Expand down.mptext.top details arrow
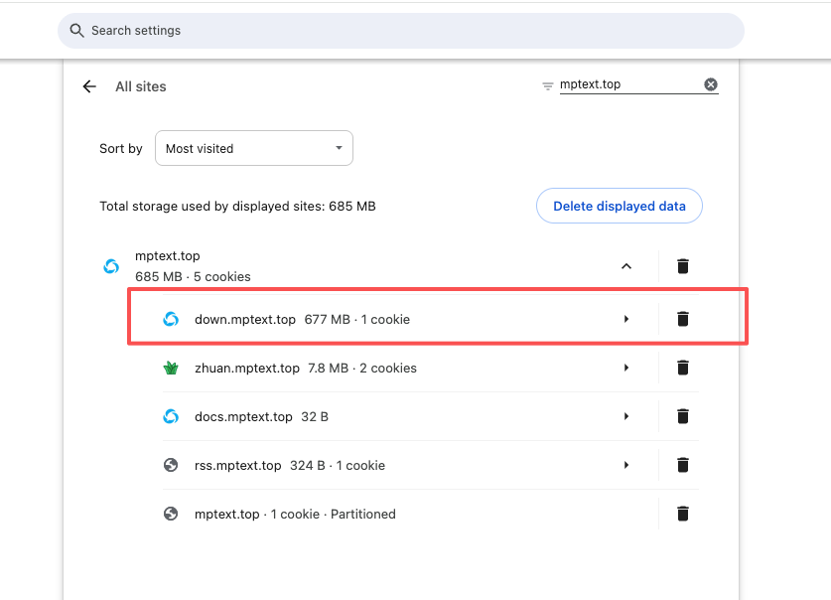Viewport: 831px width, 600px height. (x=626, y=319)
